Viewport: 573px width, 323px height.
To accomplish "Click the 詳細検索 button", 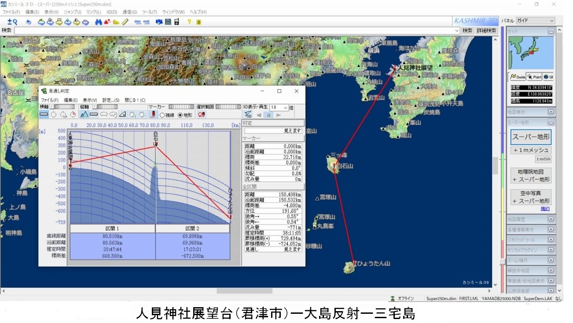I will 486,30.
